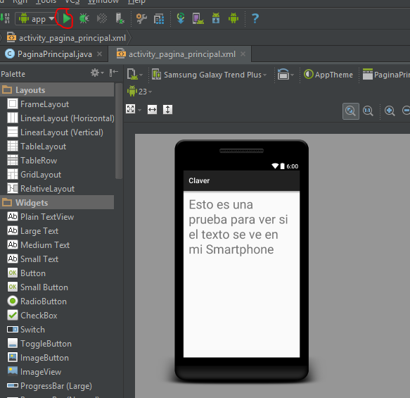Open the Help menu
The width and height of the screenshot is (410, 398).
click(136, 2)
